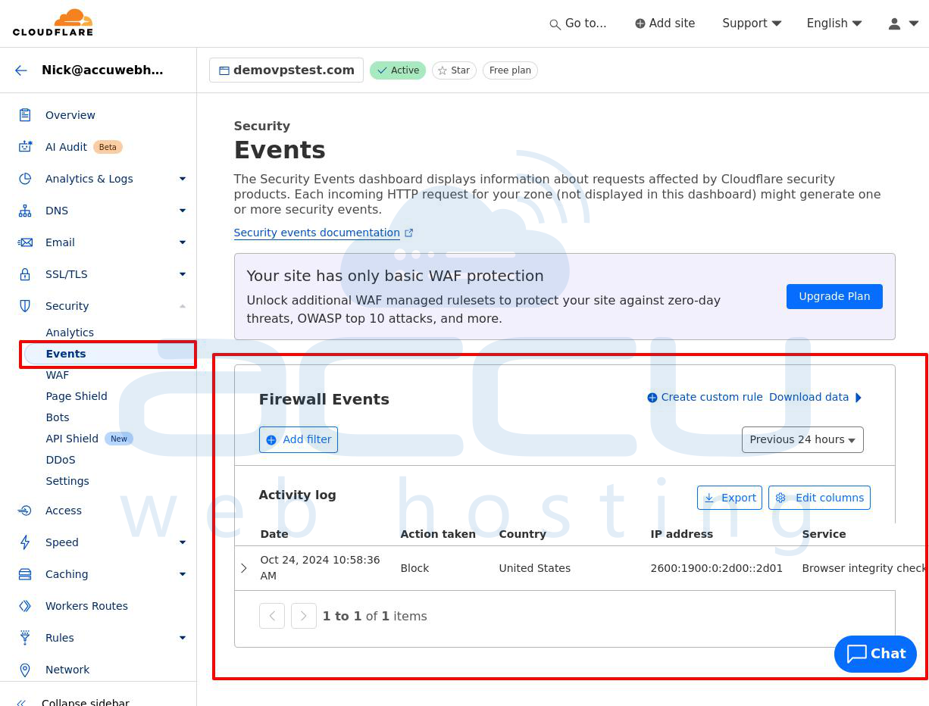Click the Security shield icon
The height and width of the screenshot is (706, 929).
point(25,306)
